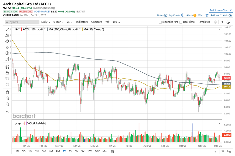Image resolution: width=235 pixels, height=156 pixels.
Task: Toggle the magnet snap mode
Action: (x=7, y=67)
